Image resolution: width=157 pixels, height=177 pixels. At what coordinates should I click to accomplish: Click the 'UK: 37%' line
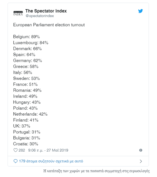click(21, 126)
